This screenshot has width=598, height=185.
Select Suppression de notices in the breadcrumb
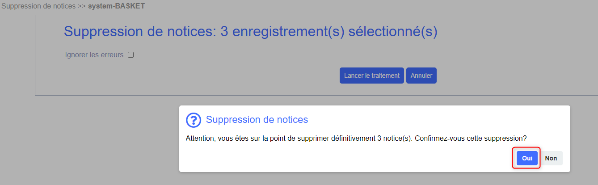[39, 6]
